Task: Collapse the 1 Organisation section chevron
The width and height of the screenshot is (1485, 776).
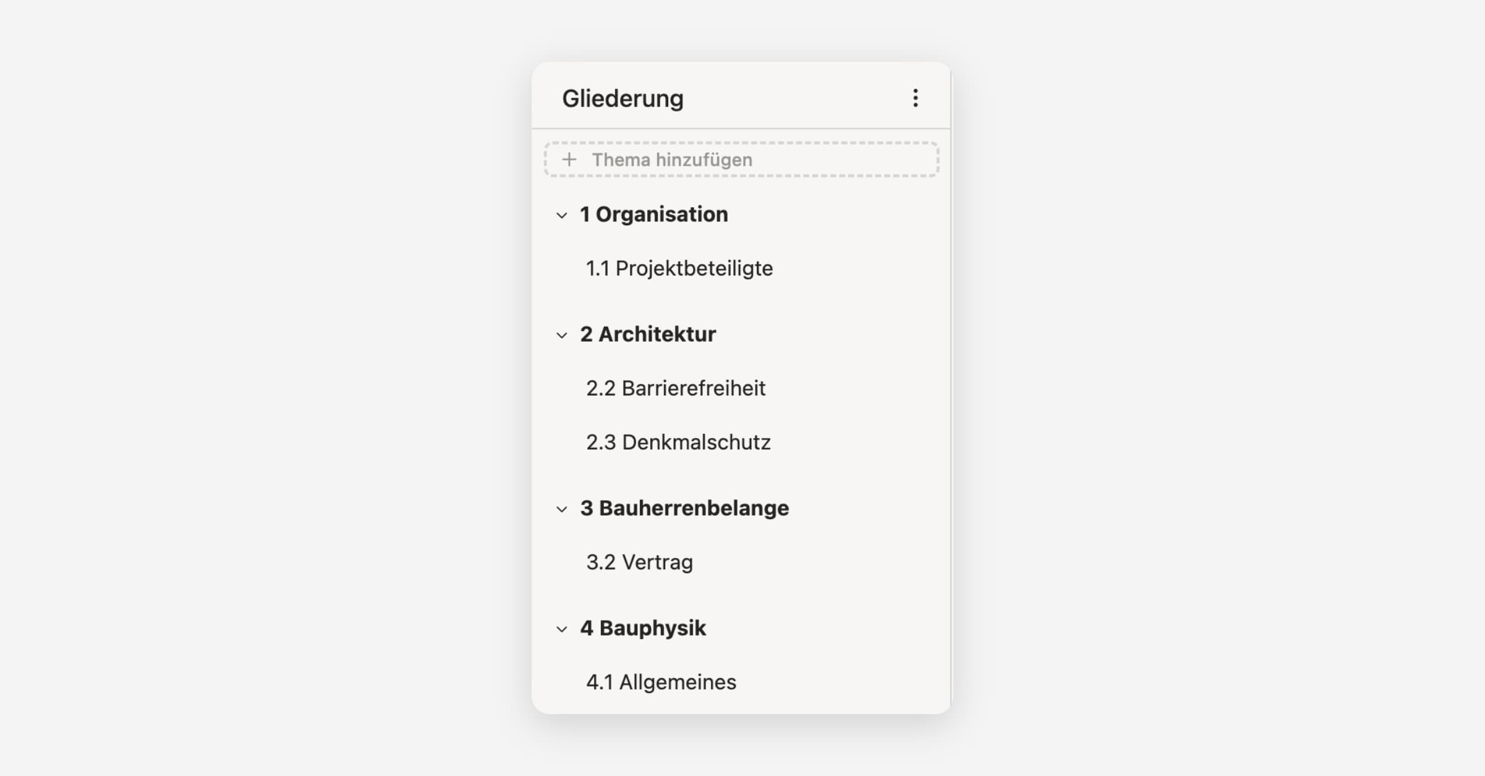Action: (x=562, y=215)
